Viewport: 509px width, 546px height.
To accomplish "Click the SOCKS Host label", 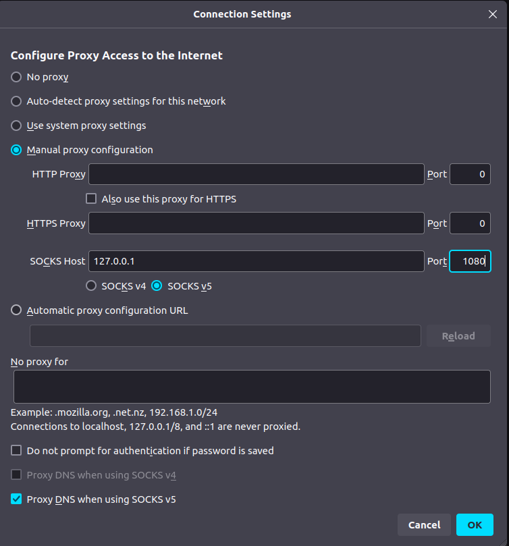I will click(x=57, y=261).
